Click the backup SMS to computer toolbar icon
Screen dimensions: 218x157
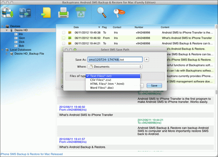pos(8,12)
